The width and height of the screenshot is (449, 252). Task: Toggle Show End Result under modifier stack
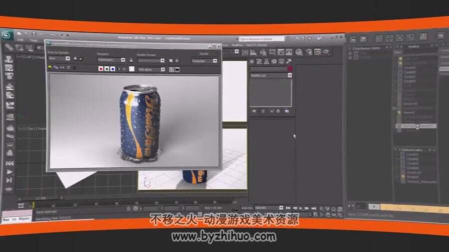pyautogui.click(x=263, y=111)
